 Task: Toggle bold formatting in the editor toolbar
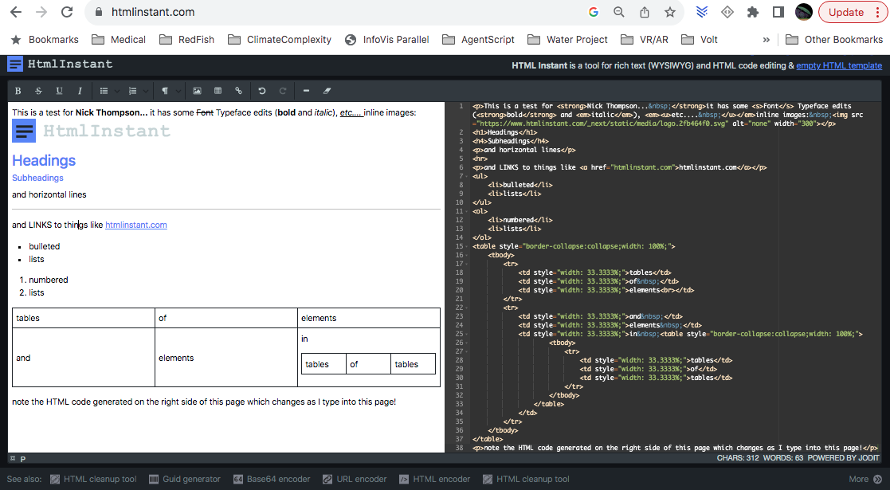(18, 91)
